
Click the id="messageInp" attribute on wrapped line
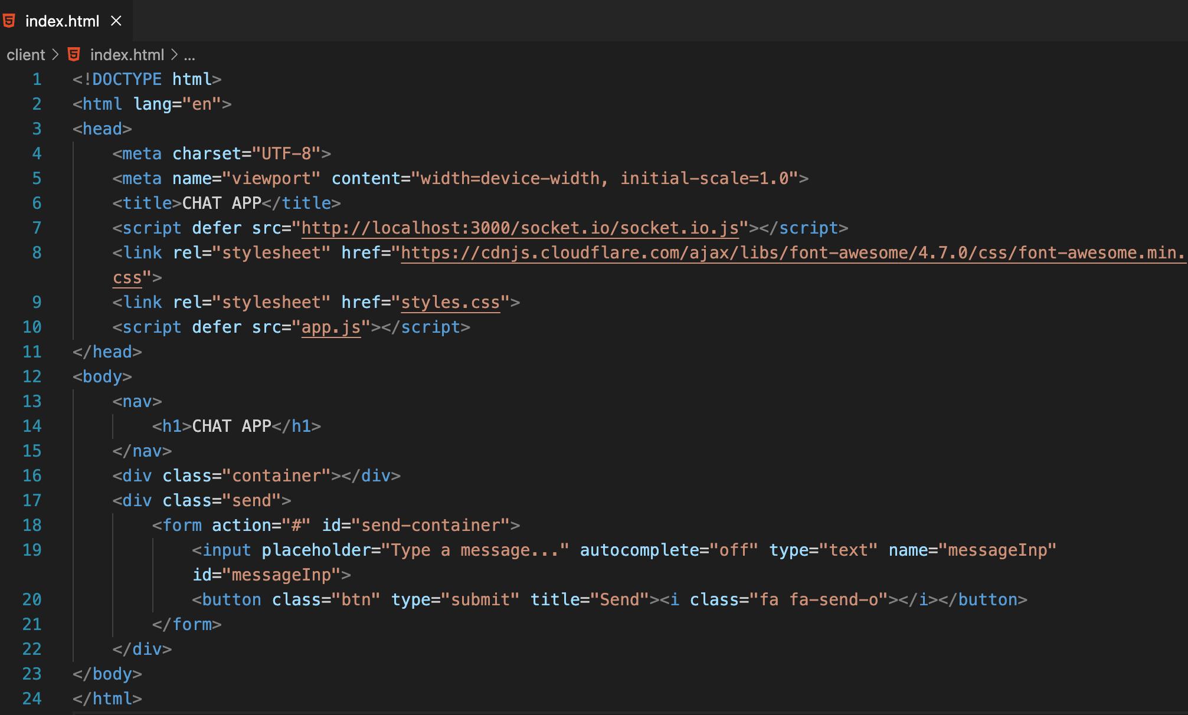point(267,575)
